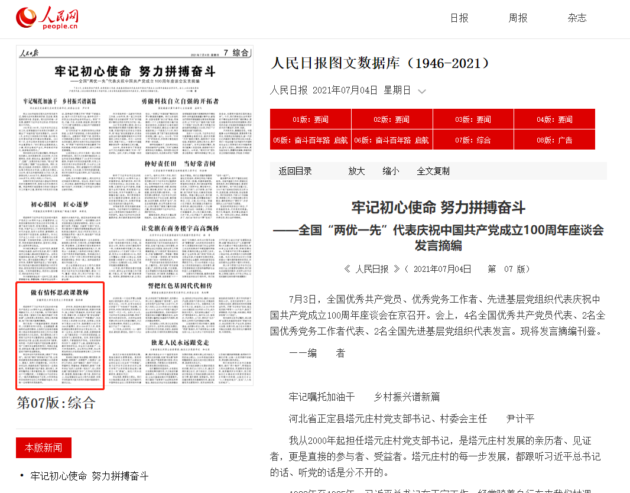
Task: Click the highlighted 做有情怀思政课教师 article on the page
Action: [60, 336]
